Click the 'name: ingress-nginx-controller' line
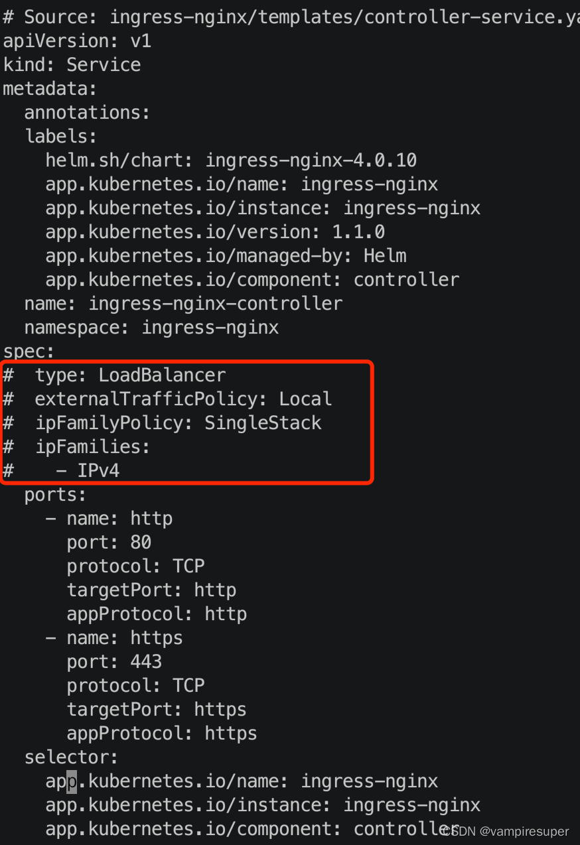Viewport: 580px width, 845px height. [183, 304]
